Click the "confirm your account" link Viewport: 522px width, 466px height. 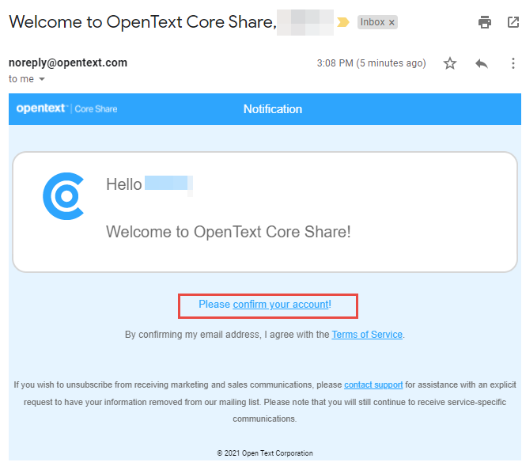click(x=280, y=305)
